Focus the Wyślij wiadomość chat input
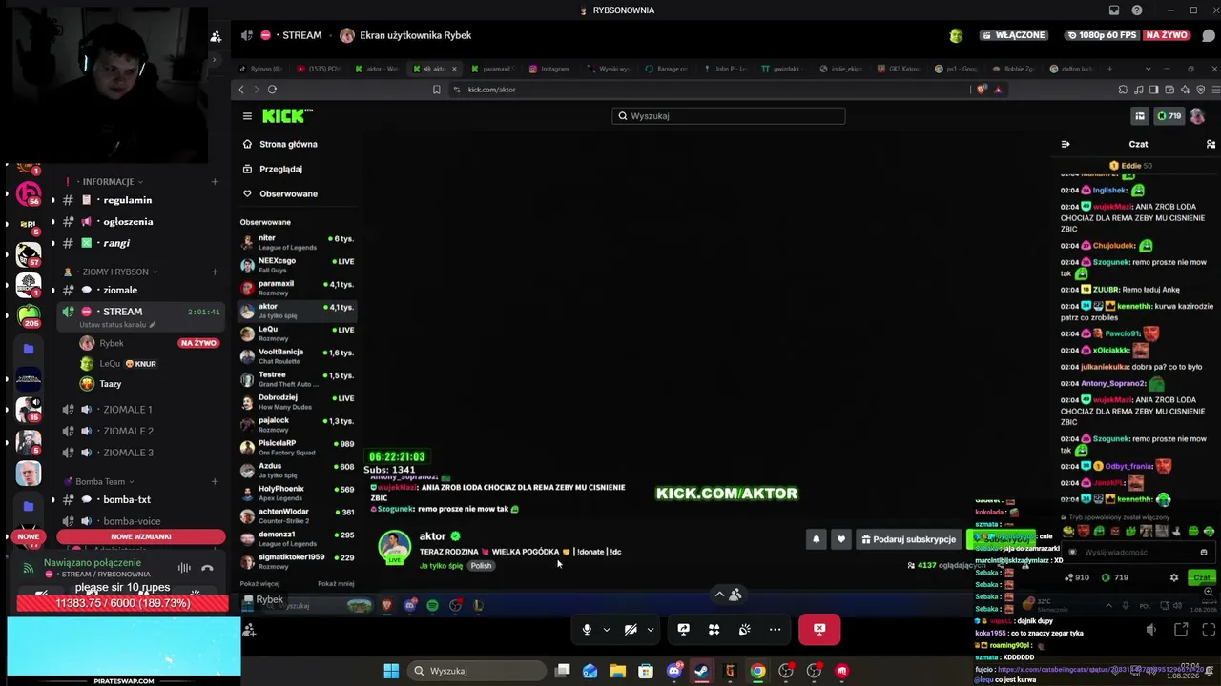Image resolution: width=1221 pixels, height=686 pixels. click(1137, 553)
